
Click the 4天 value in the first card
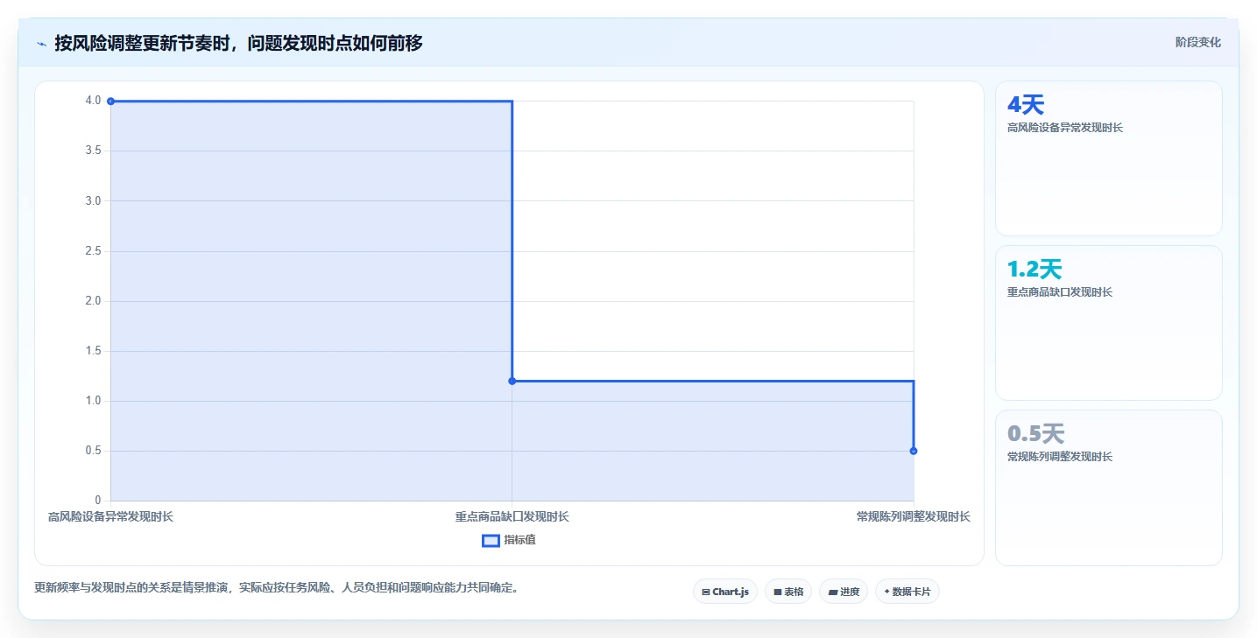click(1026, 105)
